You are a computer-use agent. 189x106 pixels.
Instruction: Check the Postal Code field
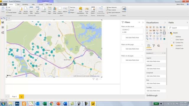tap(172, 48)
